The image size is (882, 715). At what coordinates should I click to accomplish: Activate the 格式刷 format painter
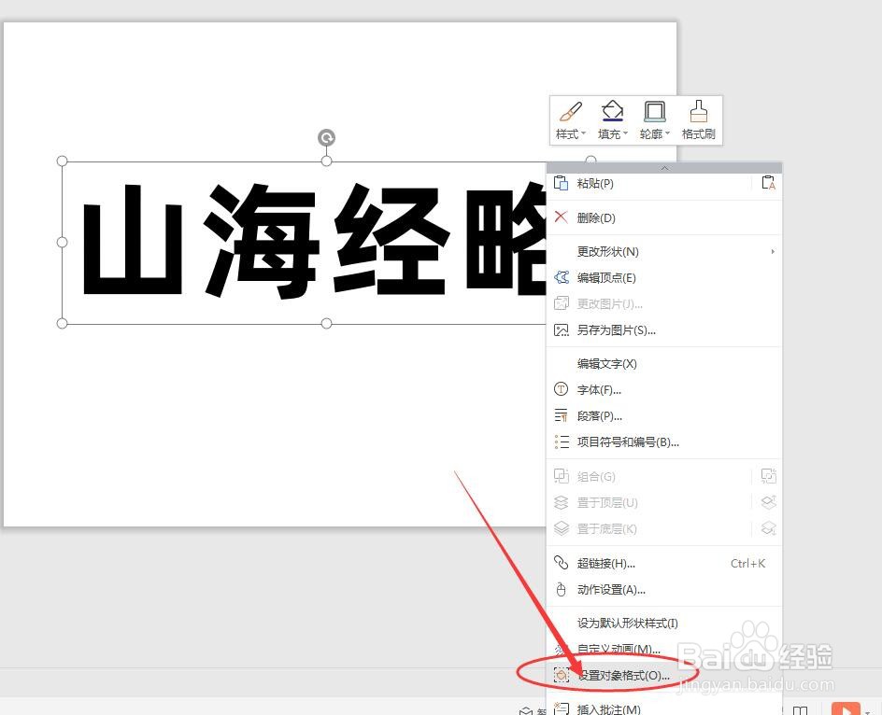click(699, 119)
